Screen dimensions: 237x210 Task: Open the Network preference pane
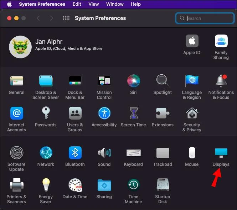tap(46, 153)
